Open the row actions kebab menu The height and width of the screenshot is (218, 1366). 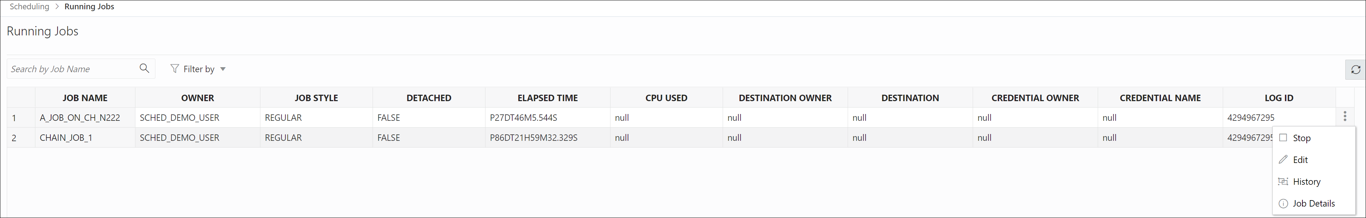pyautogui.click(x=1345, y=117)
